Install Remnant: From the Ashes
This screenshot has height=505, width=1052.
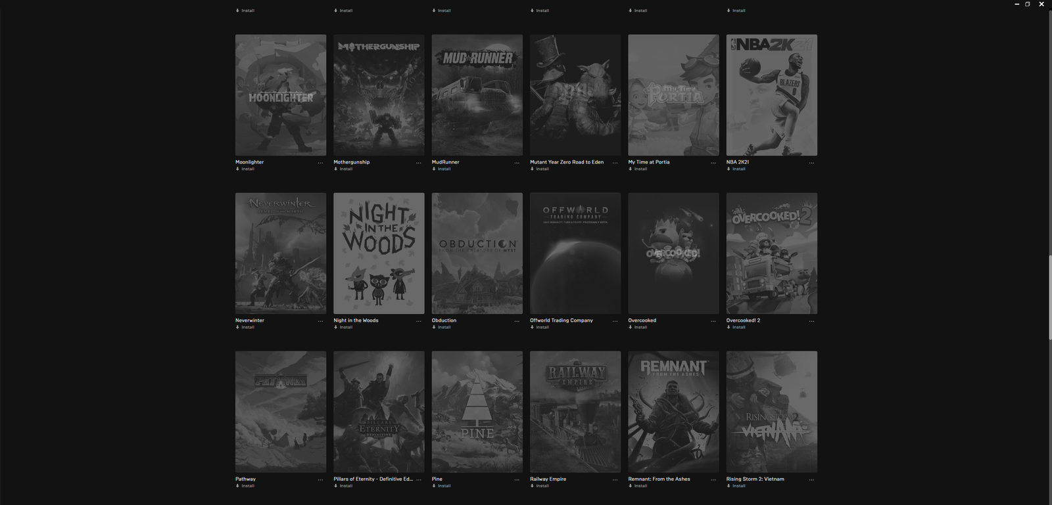(x=638, y=486)
